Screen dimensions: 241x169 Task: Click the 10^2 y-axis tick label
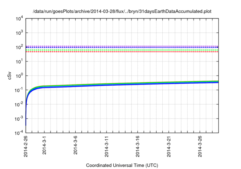[19, 47]
